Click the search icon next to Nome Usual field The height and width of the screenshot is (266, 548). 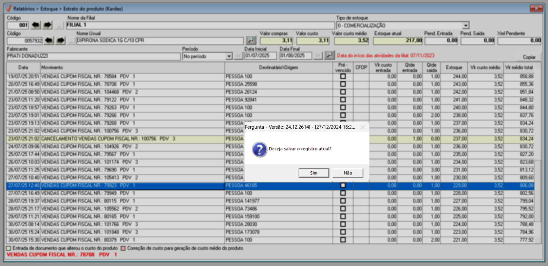[x=251, y=40]
